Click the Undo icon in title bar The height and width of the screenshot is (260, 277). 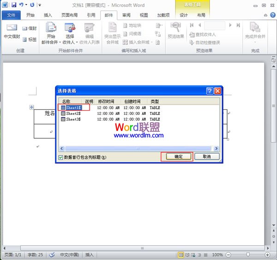(21, 5)
